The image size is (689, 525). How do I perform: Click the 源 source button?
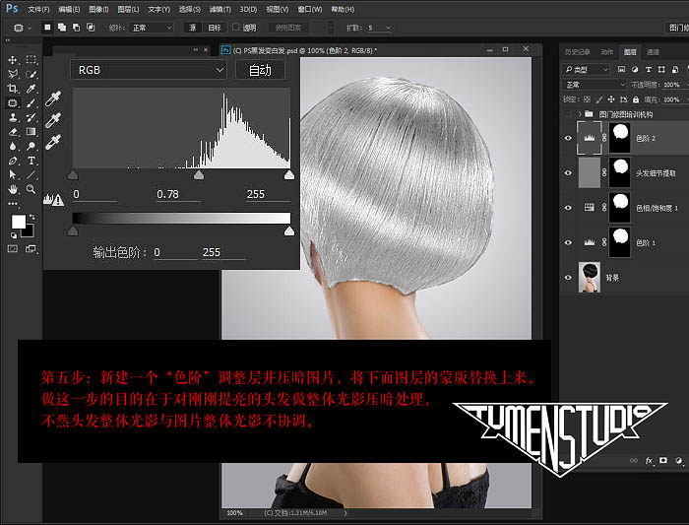tap(193, 28)
